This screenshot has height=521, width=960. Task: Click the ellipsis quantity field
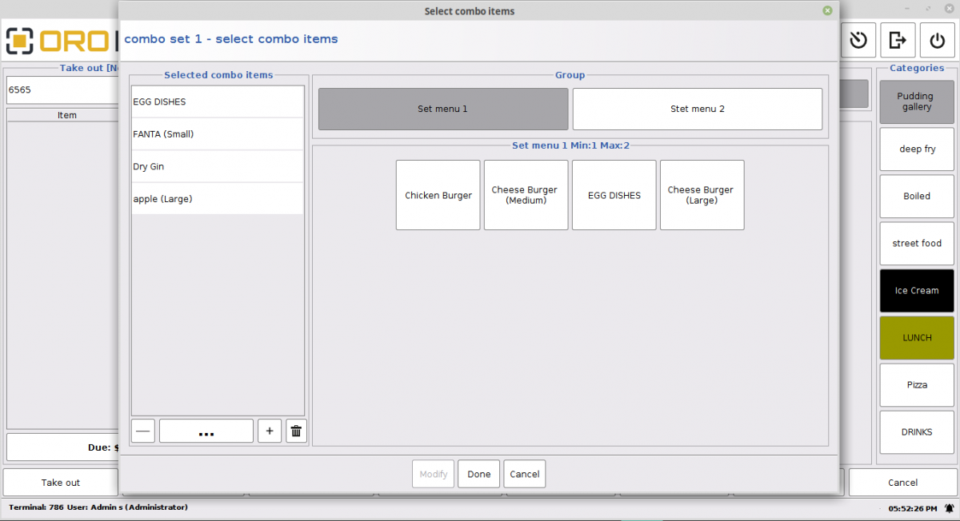206,431
